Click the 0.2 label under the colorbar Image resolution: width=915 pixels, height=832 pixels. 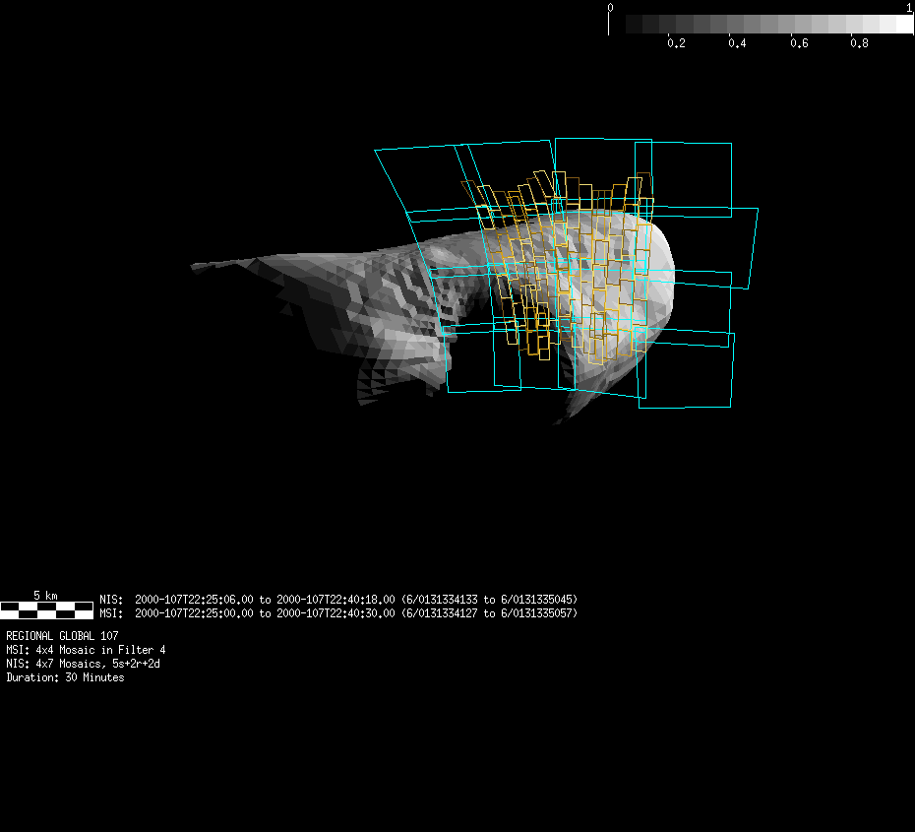tap(676, 44)
